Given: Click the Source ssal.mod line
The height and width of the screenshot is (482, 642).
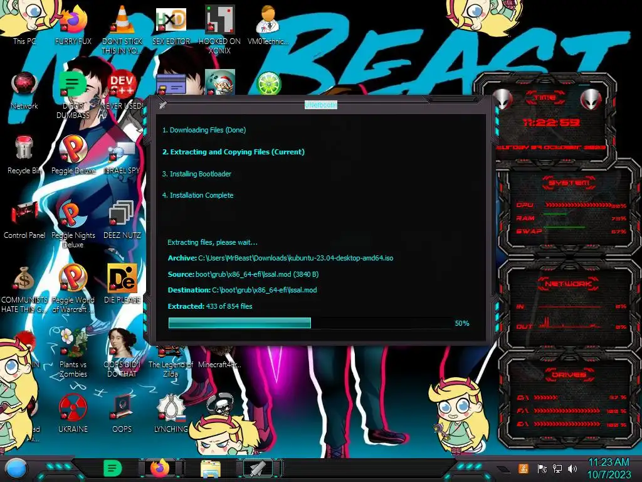Looking at the screenshot, I should [x=243, y=274].
